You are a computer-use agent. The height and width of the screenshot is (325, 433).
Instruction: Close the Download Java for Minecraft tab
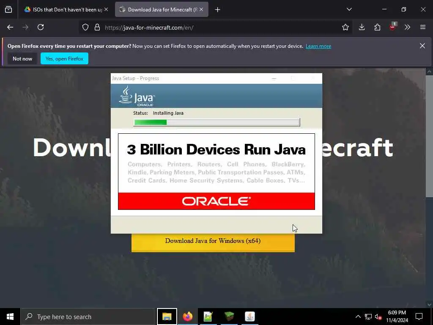coord(201,9)
